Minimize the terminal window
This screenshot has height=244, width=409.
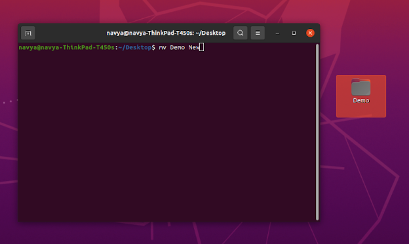[x=277, y=33]
